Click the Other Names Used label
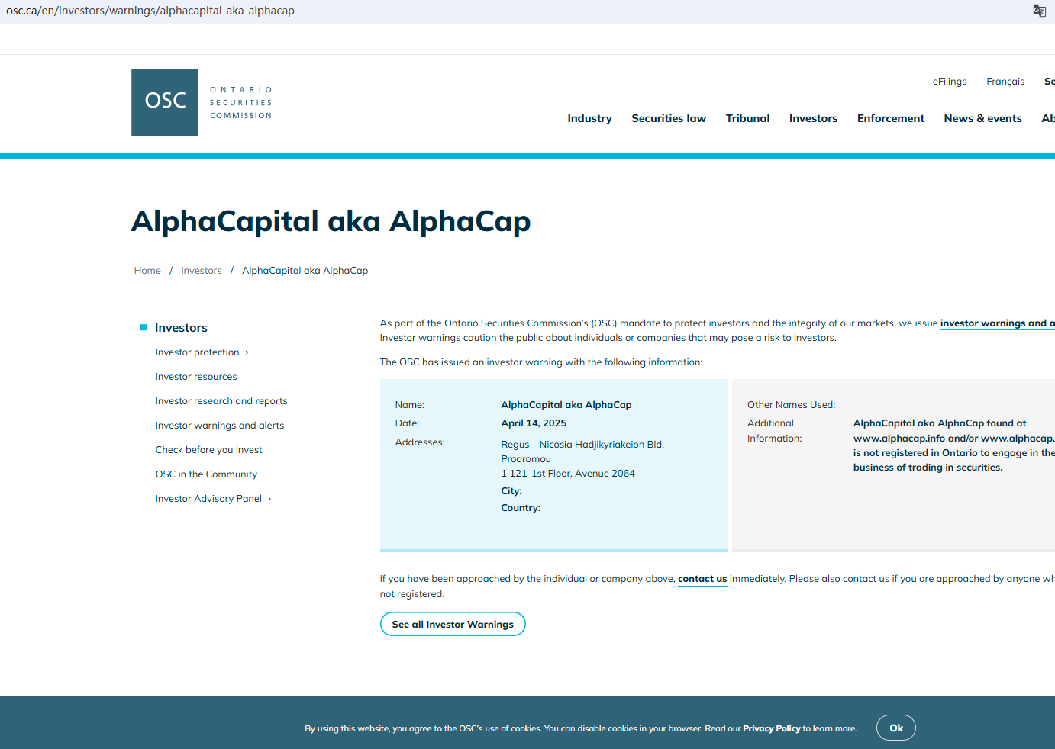Screen dimensions: 1055x749 pos(791,405)
